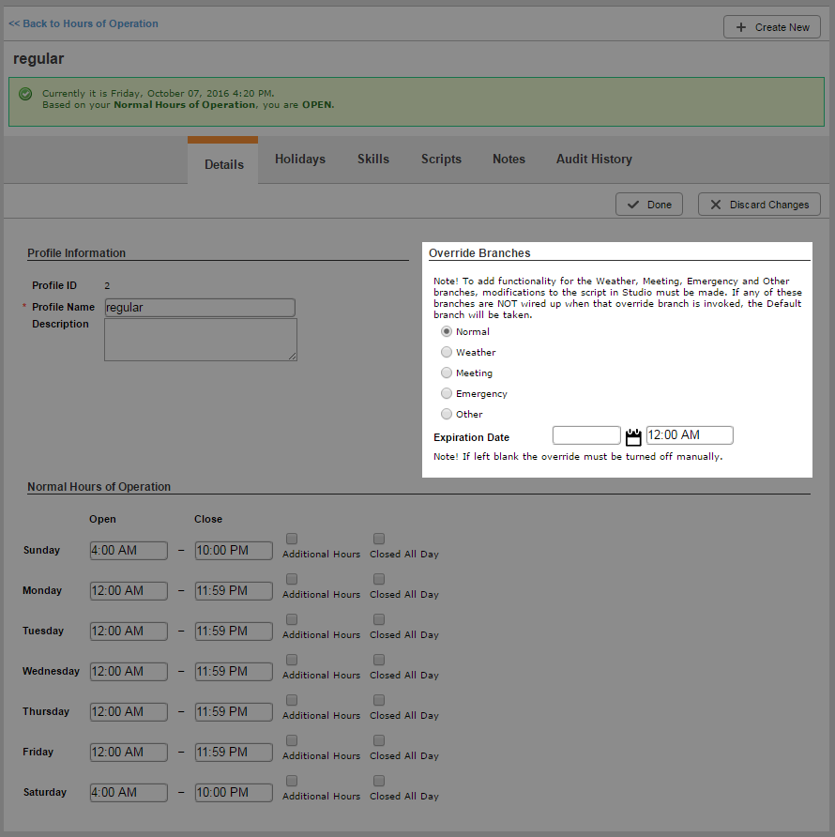835x837 pixels.
Task: Check Closed All Day for Thursday
Action: 379,700
